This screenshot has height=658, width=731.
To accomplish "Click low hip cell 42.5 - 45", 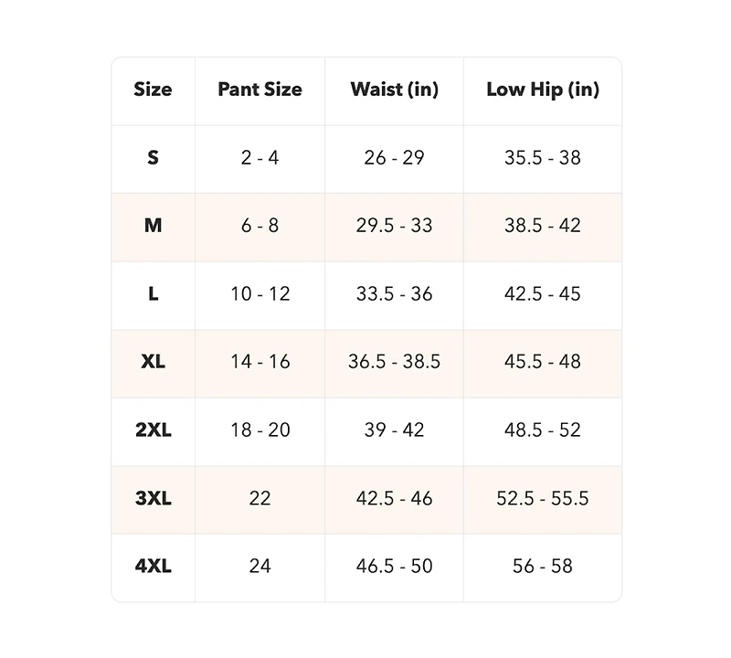I will pos(543,294).
